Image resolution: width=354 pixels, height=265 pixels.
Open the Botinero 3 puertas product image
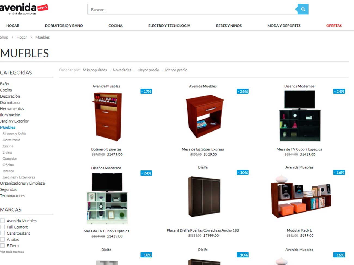(107, 117)
